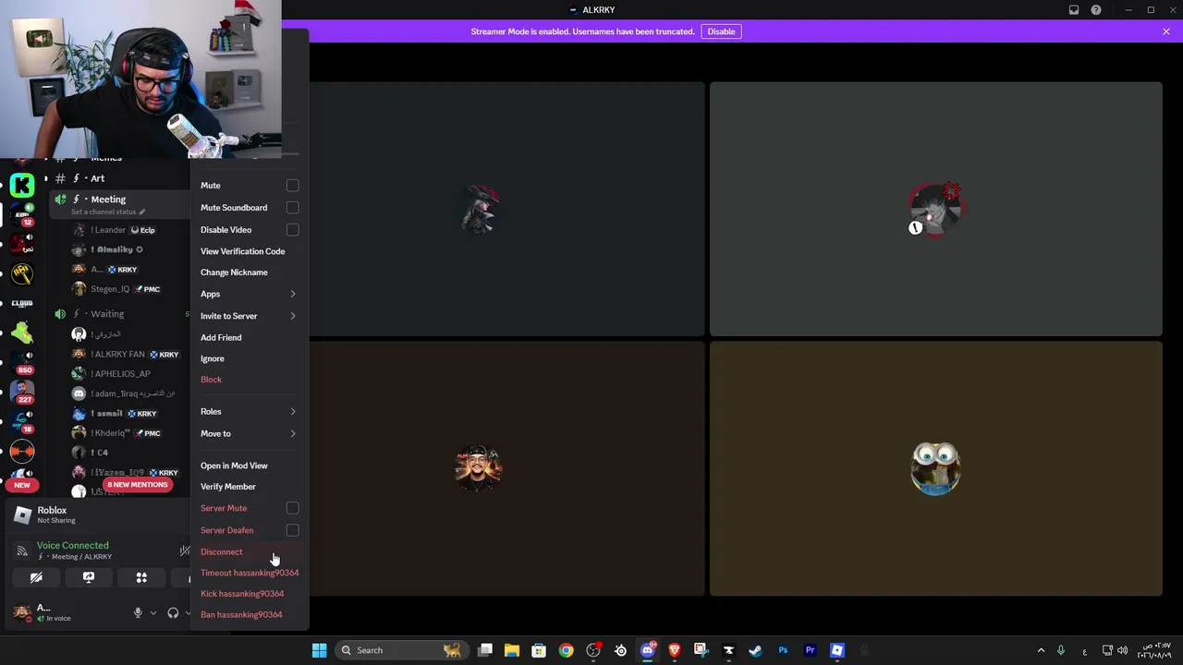Click the Windows Start button

pyautogui.click(x=319, y=650)
